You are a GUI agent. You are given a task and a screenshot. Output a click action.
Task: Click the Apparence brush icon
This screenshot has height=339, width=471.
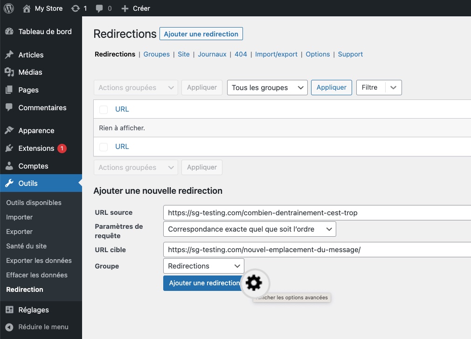[9, 130]
